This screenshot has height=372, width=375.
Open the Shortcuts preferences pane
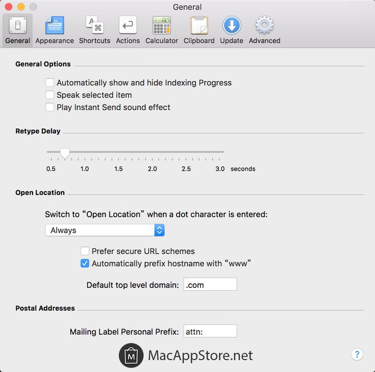[95, 30]
